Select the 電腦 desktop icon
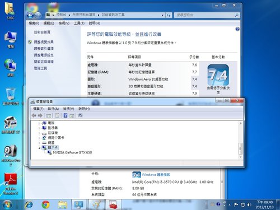 tap(11, 40)
